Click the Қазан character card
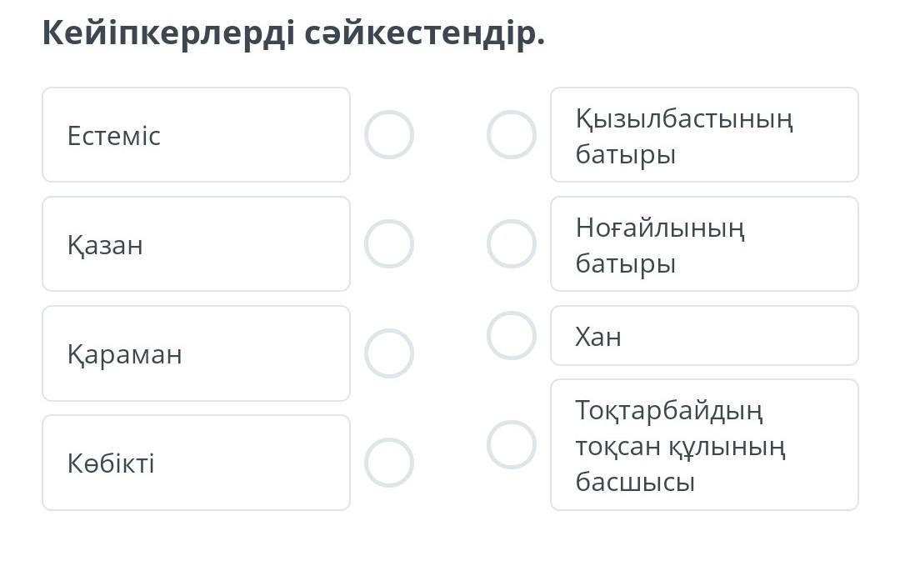900x566 pixels. tap(196, 244)
